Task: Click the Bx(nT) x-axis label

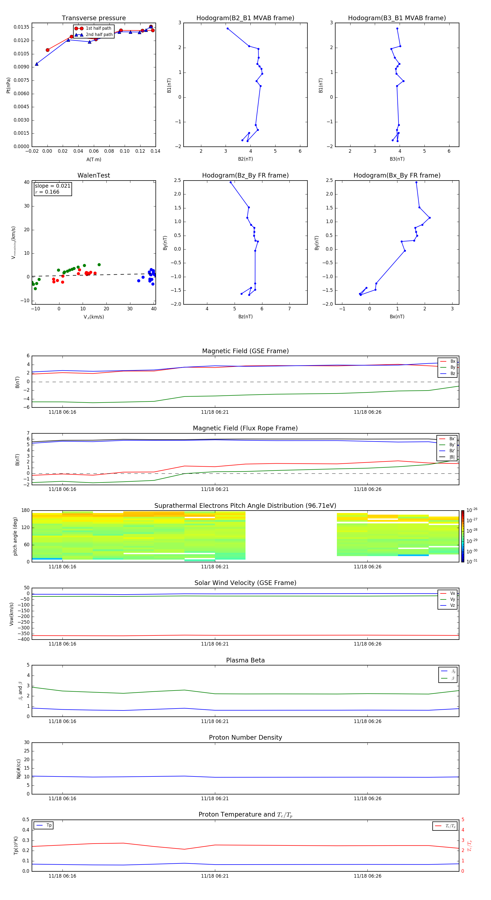Action: click(397, 317)
